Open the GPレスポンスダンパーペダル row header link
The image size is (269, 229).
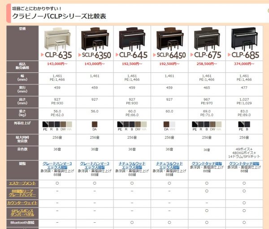[x=22, y=212]
